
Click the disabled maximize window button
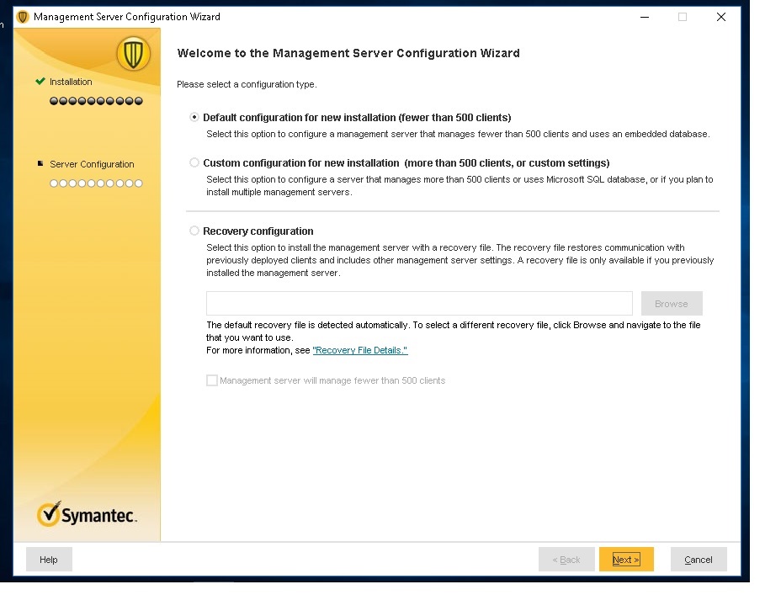coord(683,17)
